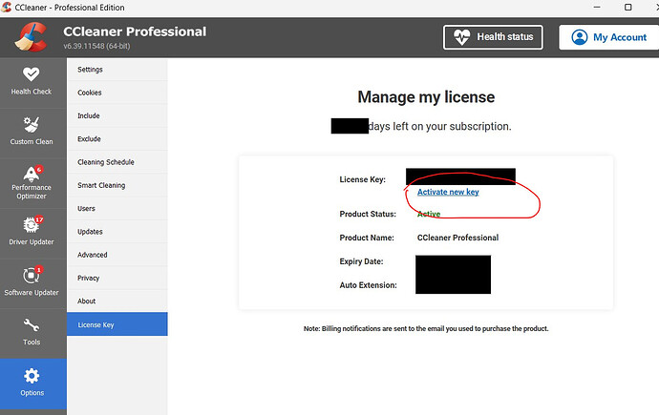Open Health Check from the sidebar
Viewport: 659px width, 415px height.
[x=32, y=80]
